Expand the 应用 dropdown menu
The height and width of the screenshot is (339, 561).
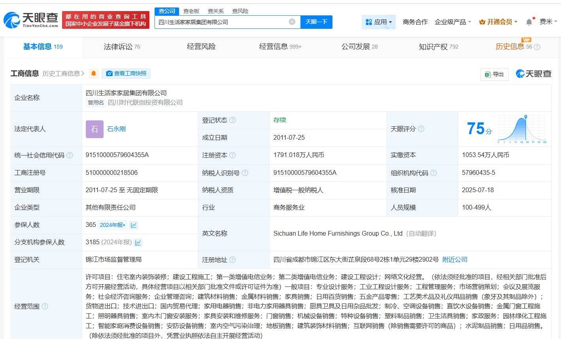[x=379, y=22]
